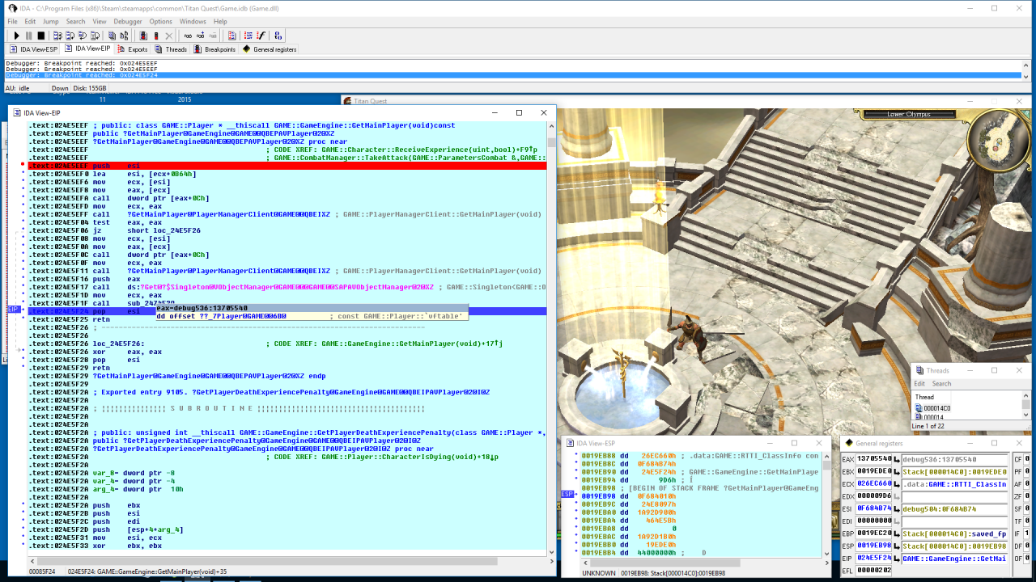Viewport: 1036px width, 582px height.
Task: Follow the EBP register jump arrow
Action: point(897,533)
